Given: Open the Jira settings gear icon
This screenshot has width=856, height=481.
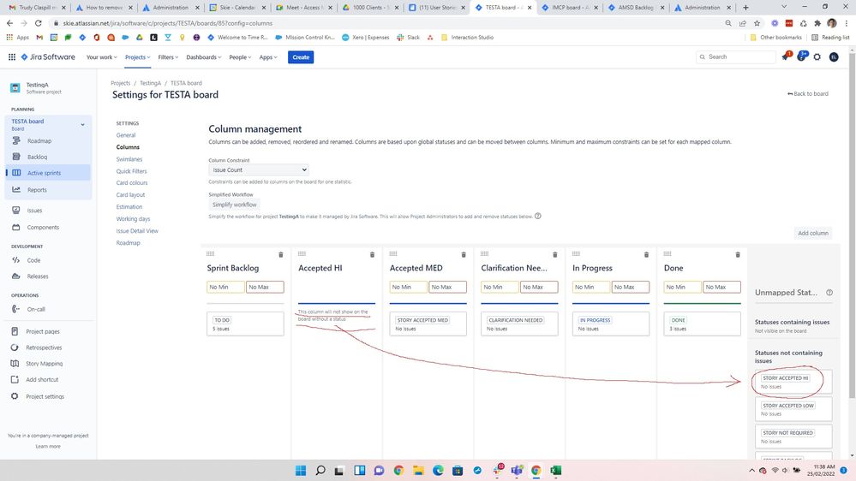Looking at the screenshot, I should [817, 56].
